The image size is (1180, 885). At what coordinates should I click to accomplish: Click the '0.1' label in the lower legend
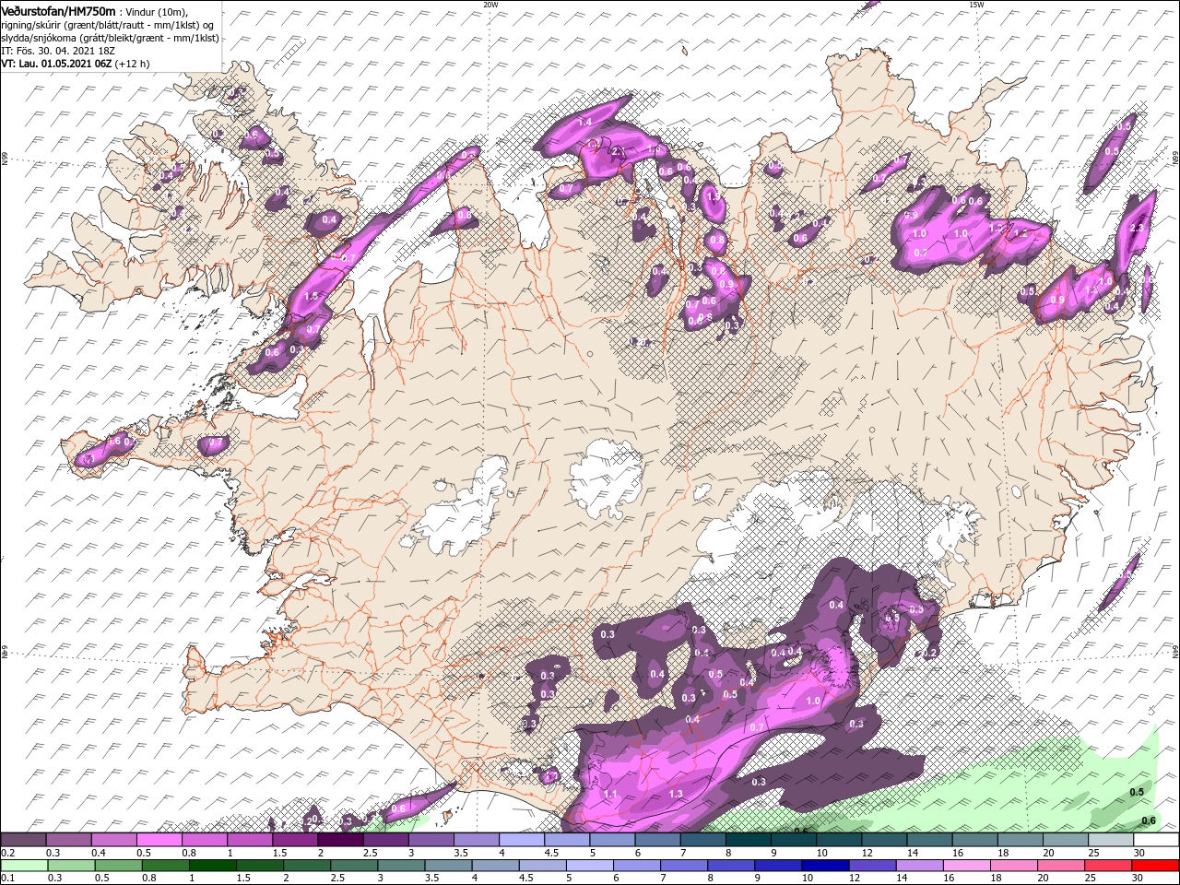[x=7, y=878]
